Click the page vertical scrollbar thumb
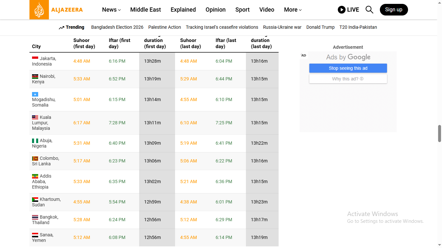442x248 pixels. coord(439,133)
